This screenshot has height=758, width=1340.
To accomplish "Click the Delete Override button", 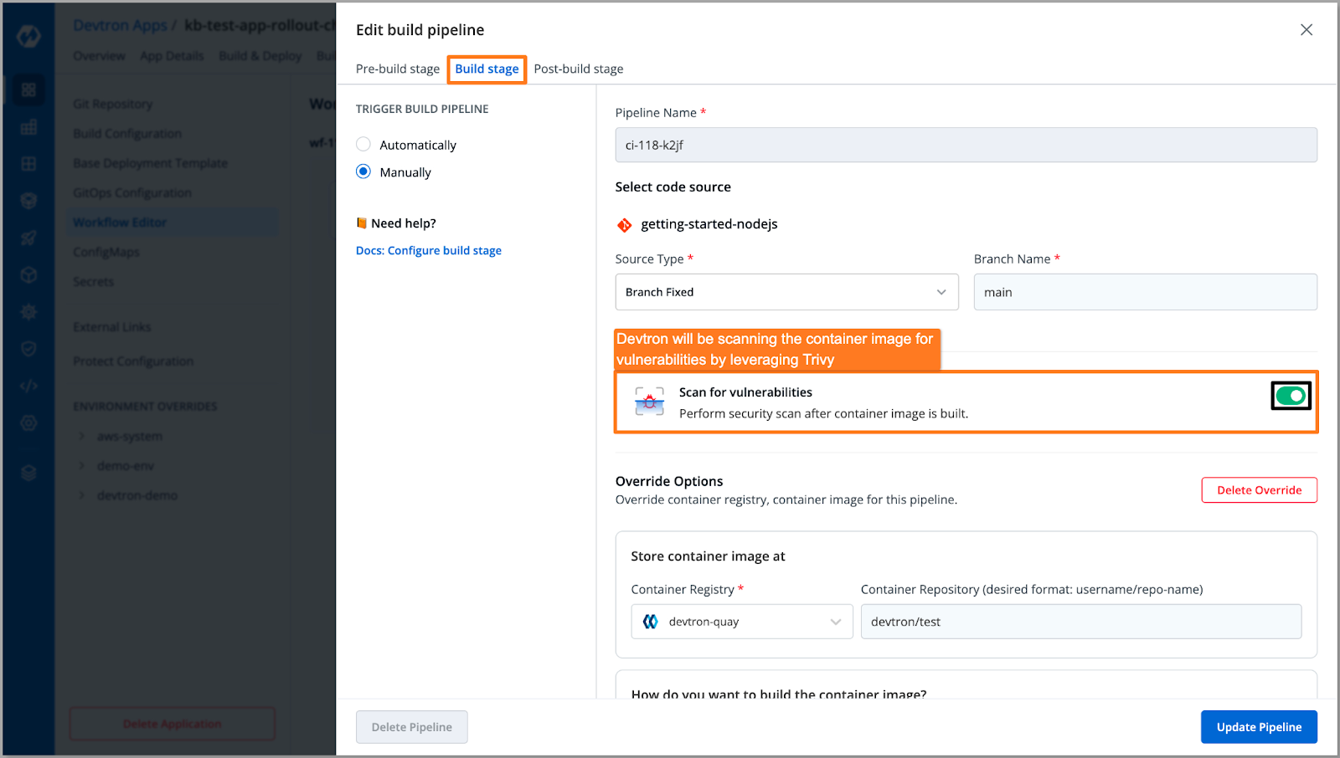I will tap(1259, 490).
